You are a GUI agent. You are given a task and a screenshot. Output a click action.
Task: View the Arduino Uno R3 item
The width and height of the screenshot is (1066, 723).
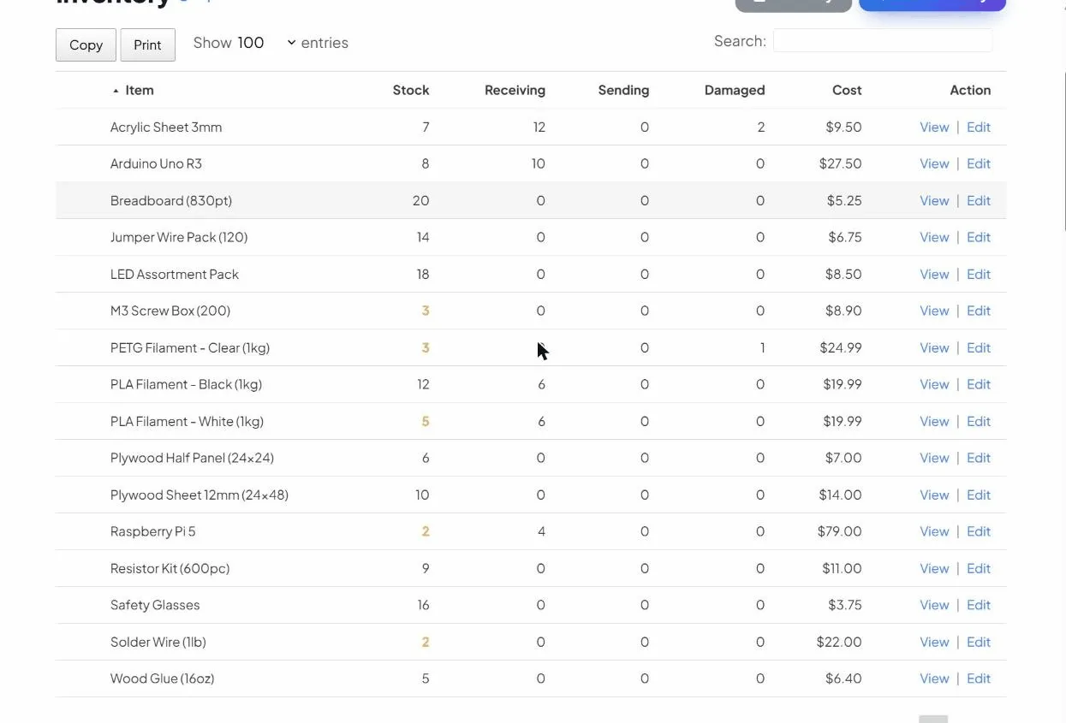pos(934,163)
